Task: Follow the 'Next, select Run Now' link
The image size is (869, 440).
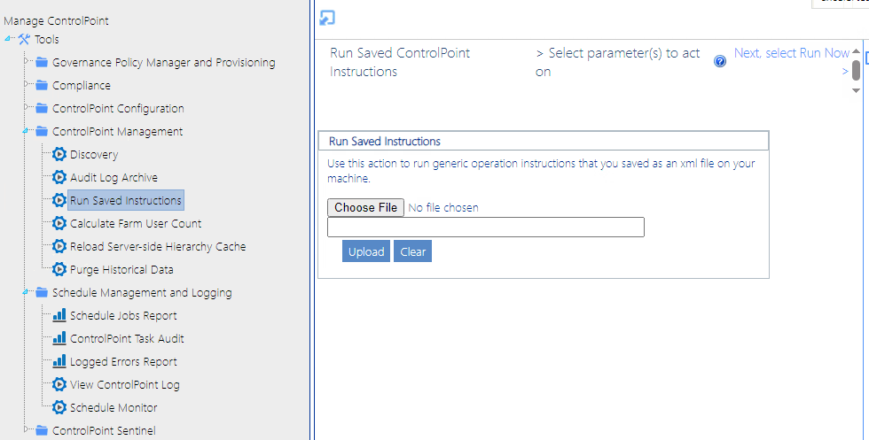Action: tap(791, 54)
